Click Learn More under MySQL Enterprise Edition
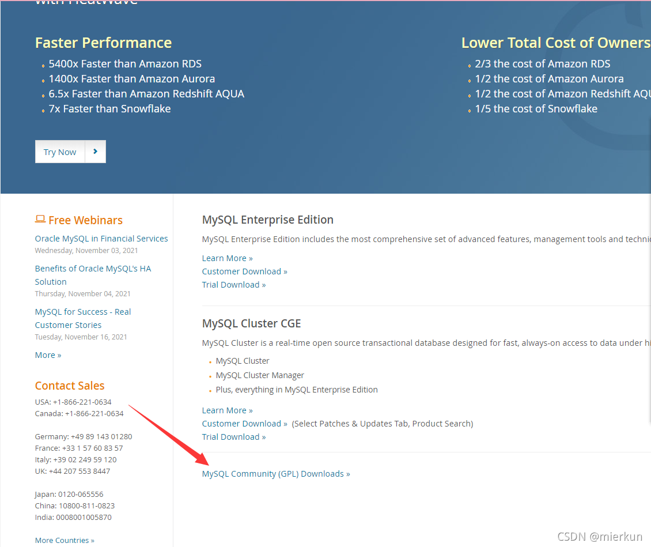The height and width of the screenshot is (547, 651). 227,258
